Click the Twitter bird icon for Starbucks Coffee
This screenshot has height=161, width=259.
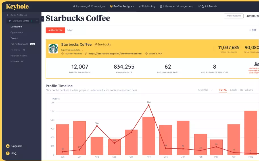(x=10, y=21)
